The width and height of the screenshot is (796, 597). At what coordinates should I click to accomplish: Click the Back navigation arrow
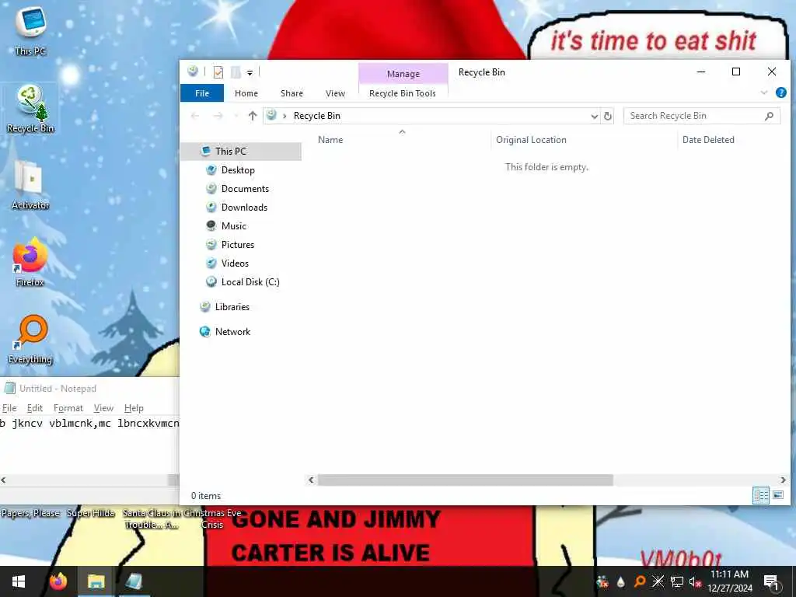pyautogui.click(x=195, y=116)
